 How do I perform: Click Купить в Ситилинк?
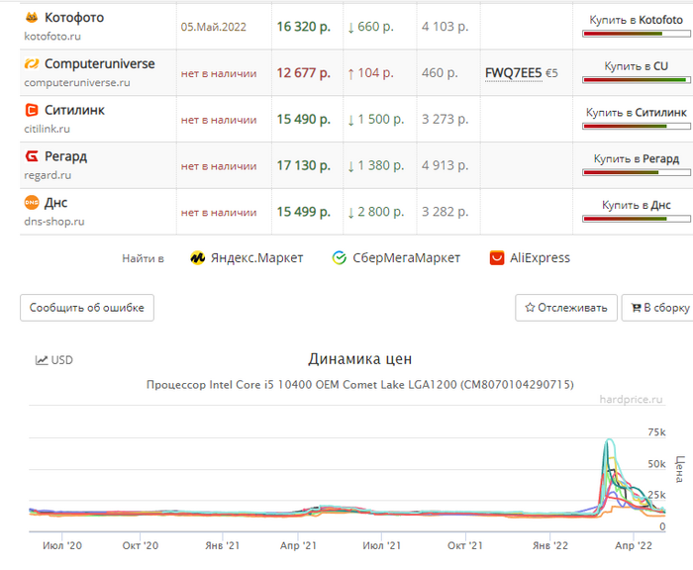[636, 113]
